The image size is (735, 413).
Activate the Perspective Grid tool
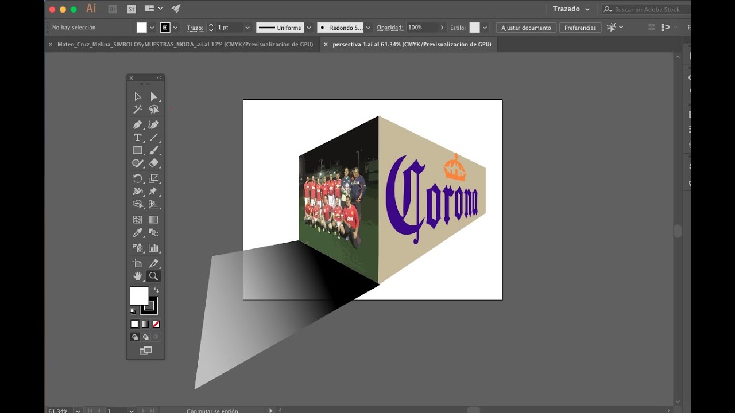153,204
